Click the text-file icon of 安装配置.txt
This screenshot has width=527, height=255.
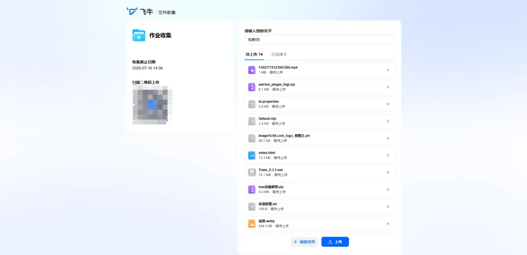(252, 207)
